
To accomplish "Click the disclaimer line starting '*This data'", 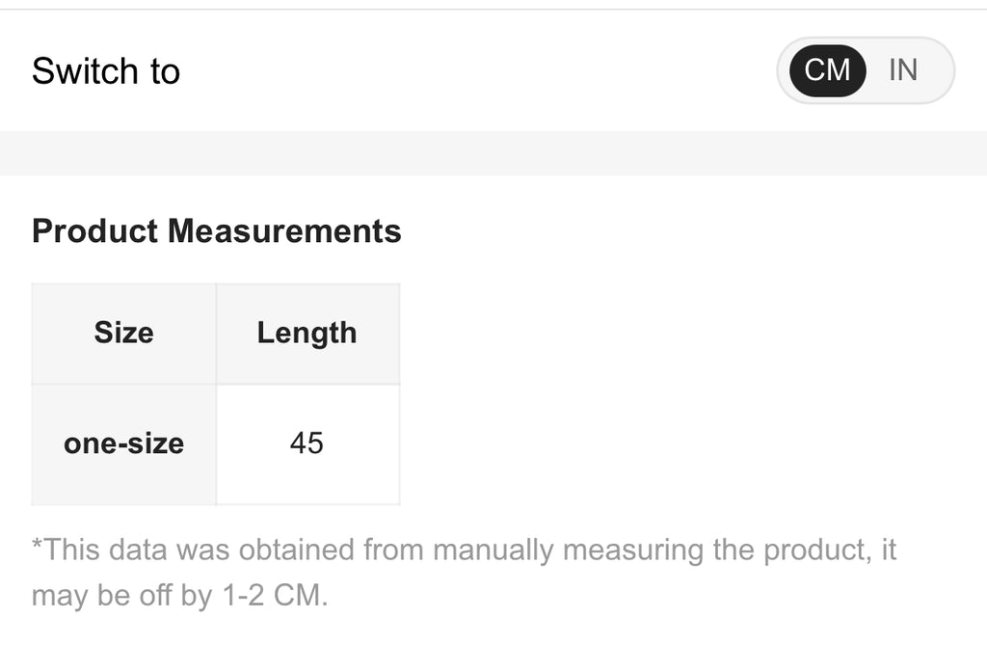I will click(x=463, y=551).
